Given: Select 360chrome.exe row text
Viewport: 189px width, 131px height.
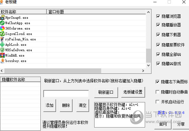Looking at the screenshot, I should (x=18, y=28).
